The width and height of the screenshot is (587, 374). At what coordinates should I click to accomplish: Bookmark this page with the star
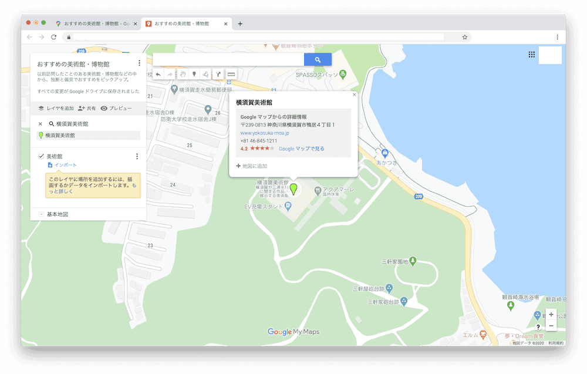pyautogui.click(x=464, y=37)
